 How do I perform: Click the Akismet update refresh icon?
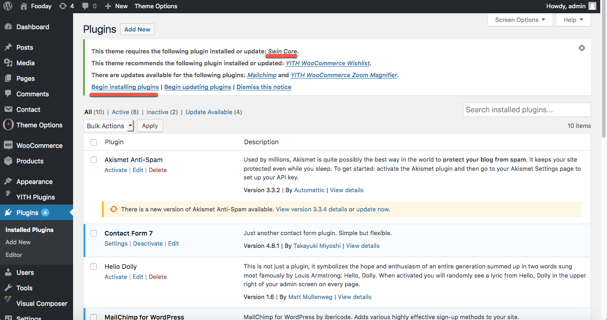pos(114,209)
